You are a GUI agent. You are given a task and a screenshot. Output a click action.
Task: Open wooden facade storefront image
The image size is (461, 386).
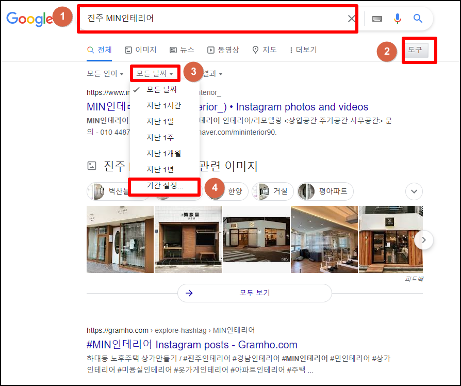[x=391, y=239]
